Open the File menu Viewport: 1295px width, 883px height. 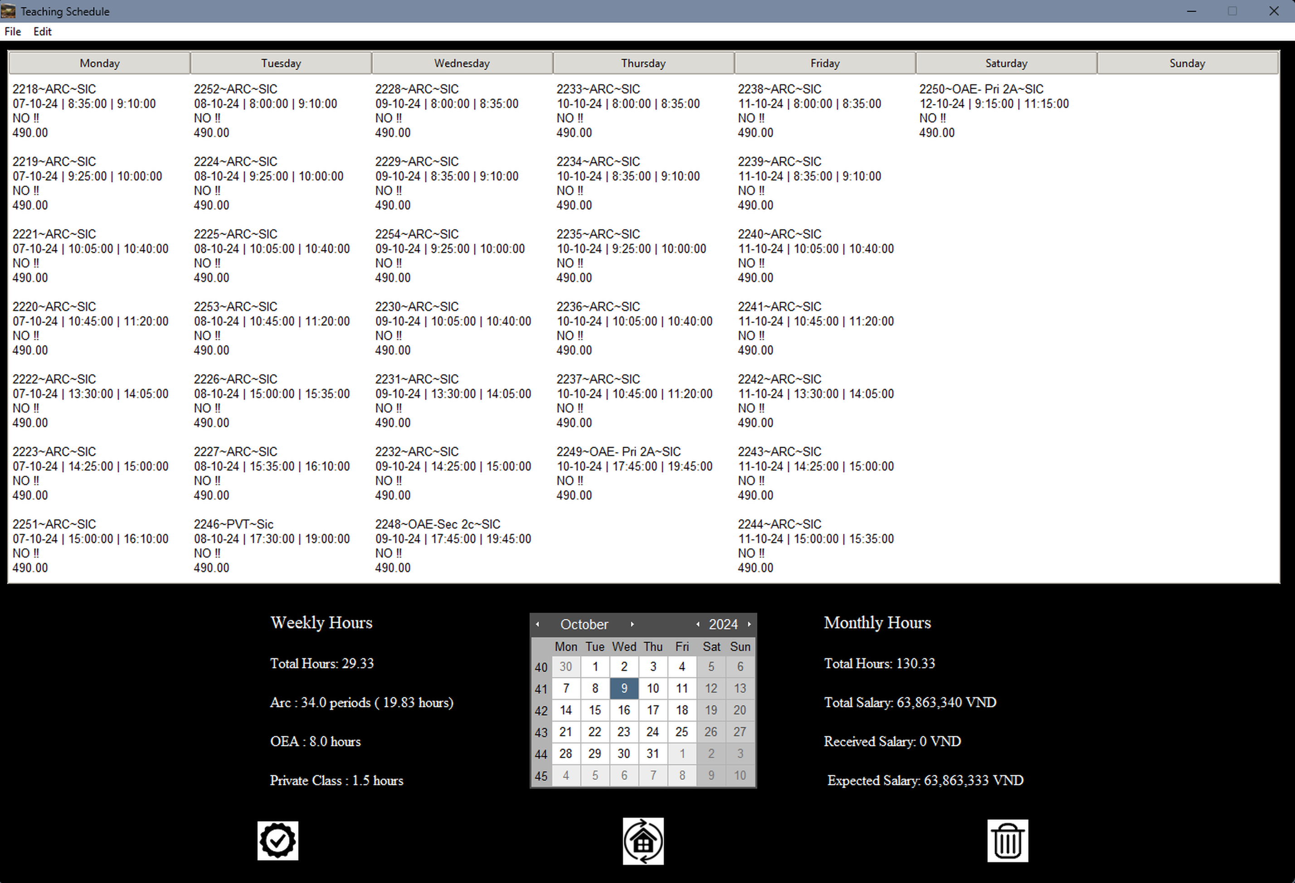(x=12, y=31)
